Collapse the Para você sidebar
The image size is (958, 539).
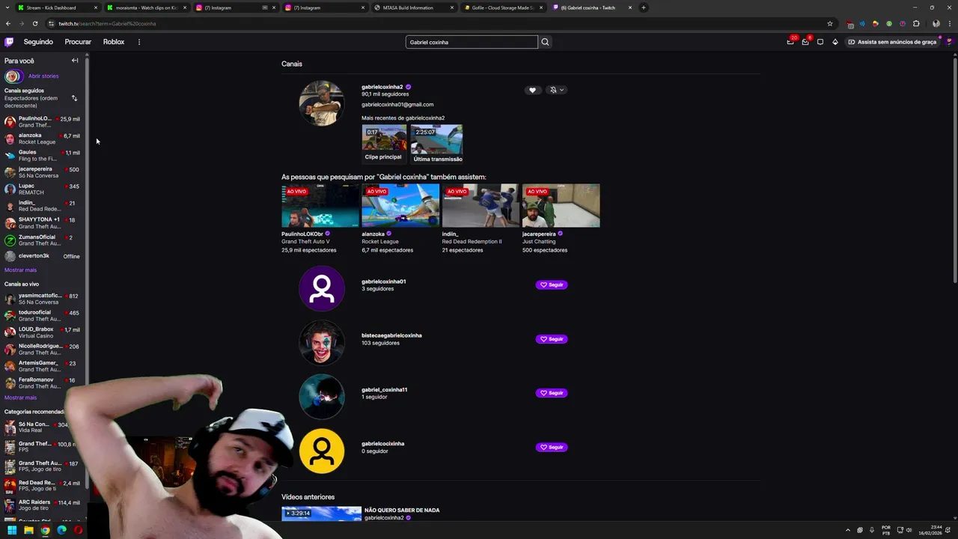[75, 61]
